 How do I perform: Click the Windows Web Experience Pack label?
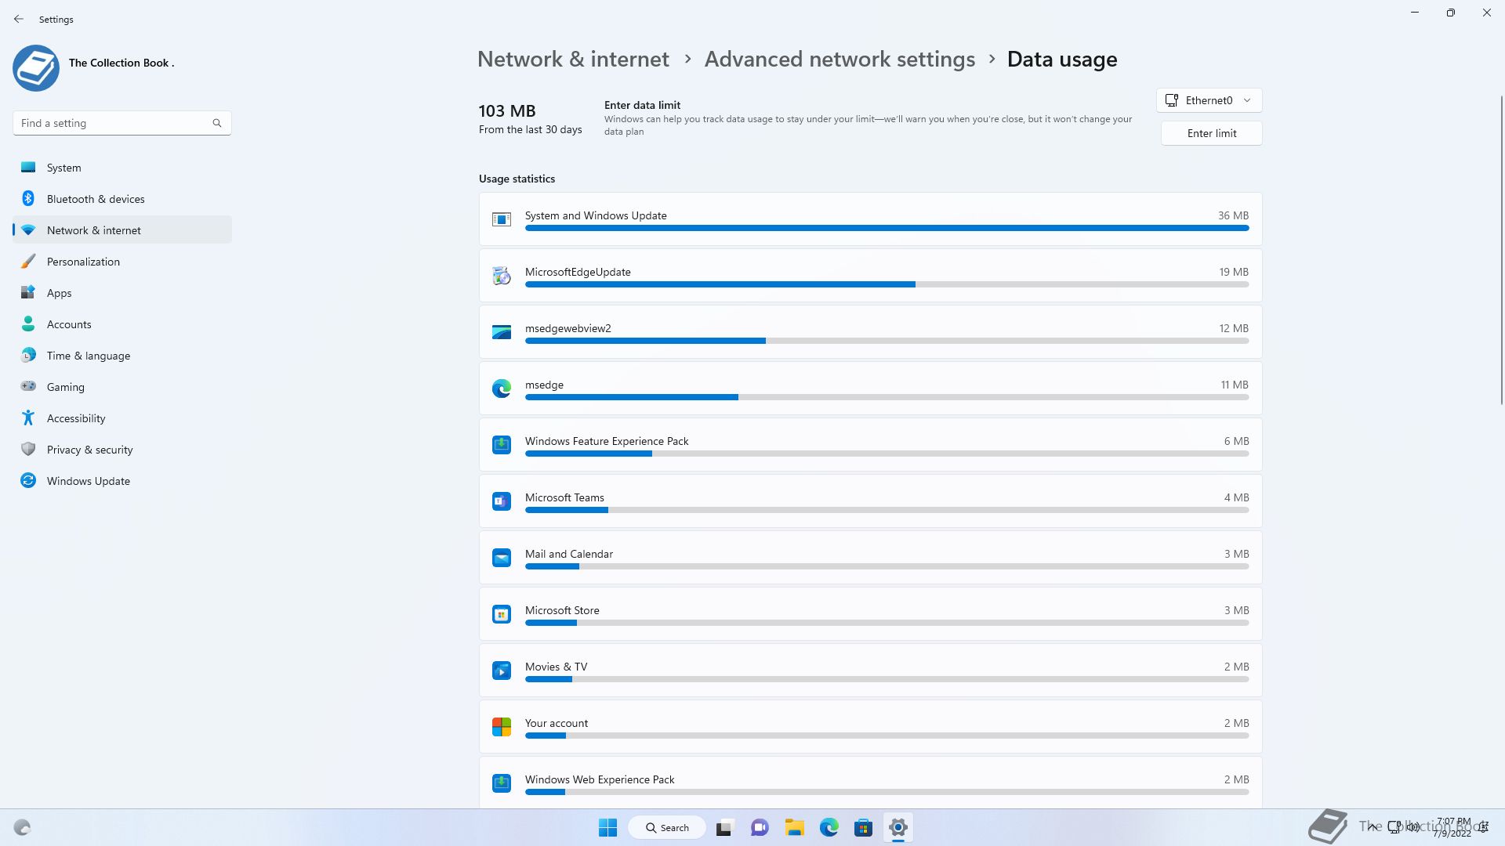pos(600,779)
